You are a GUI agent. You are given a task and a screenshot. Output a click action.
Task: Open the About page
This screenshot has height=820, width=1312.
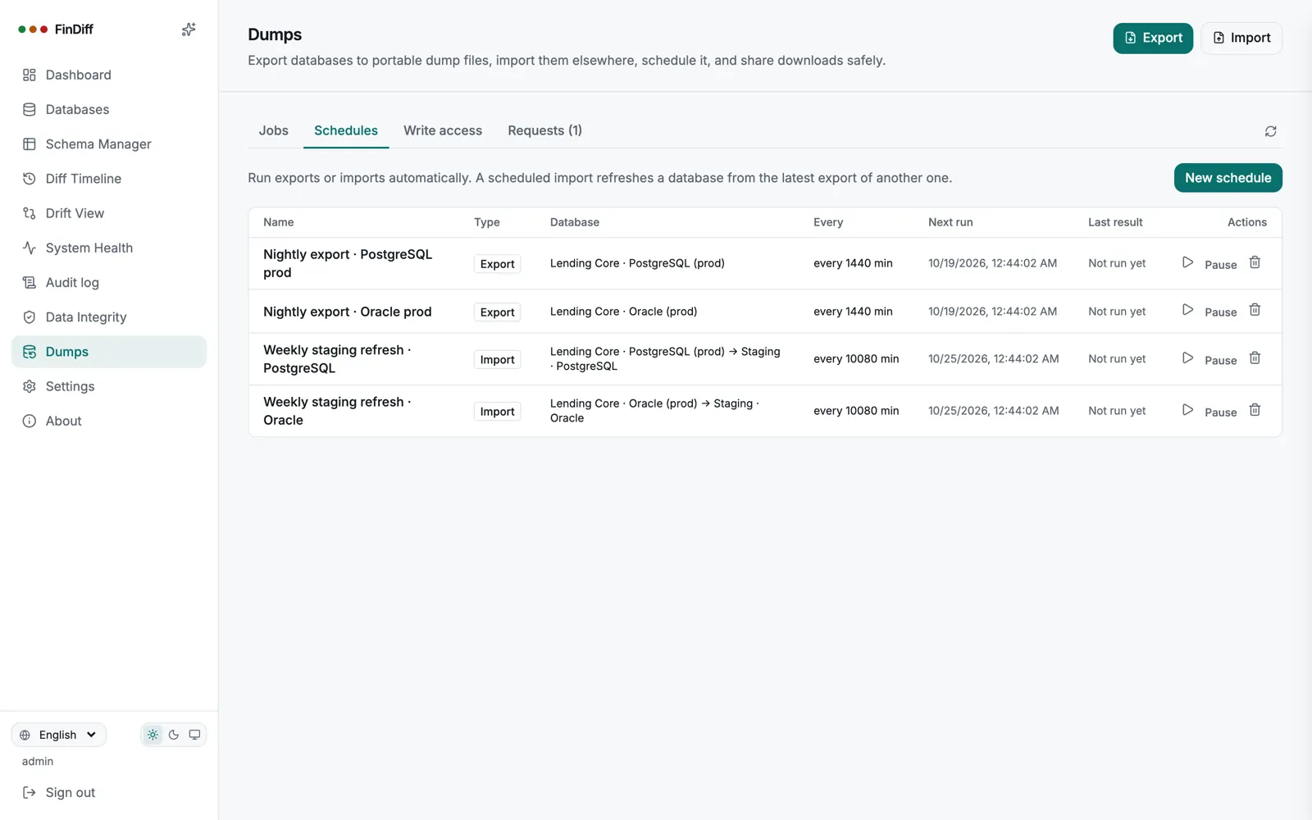tap(109, 421)
